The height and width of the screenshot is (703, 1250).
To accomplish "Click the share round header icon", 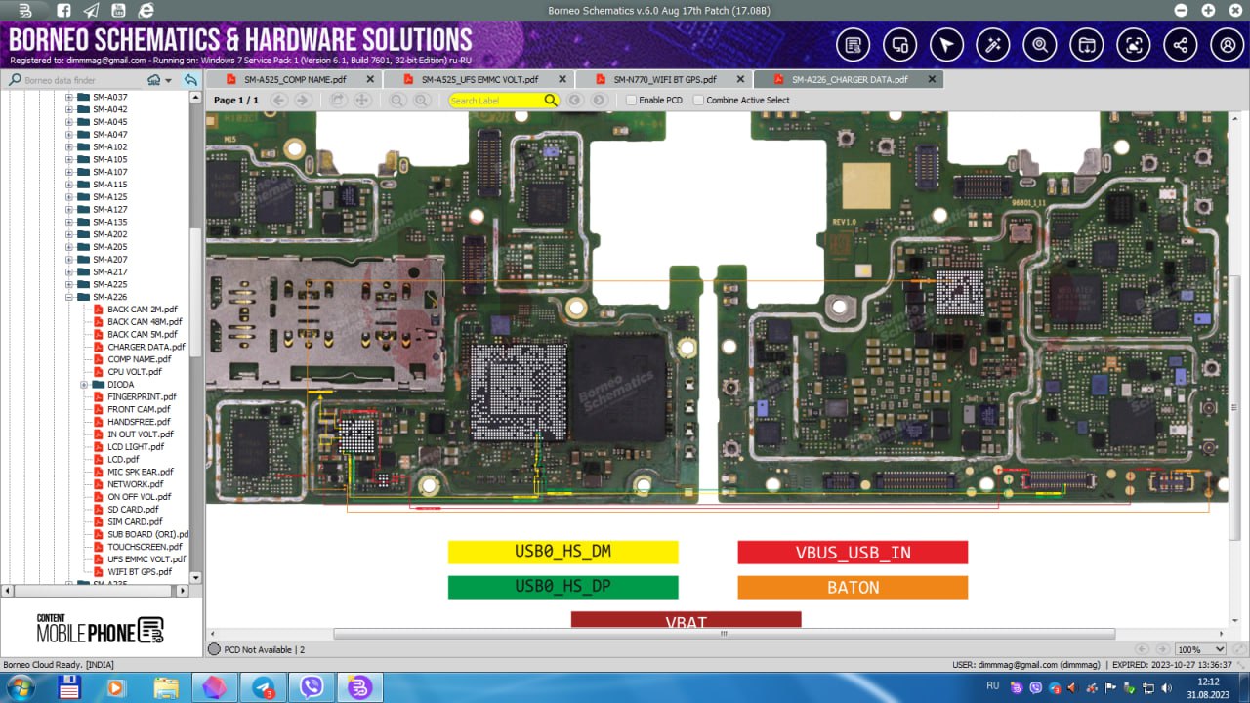I will coord(1181,44).
